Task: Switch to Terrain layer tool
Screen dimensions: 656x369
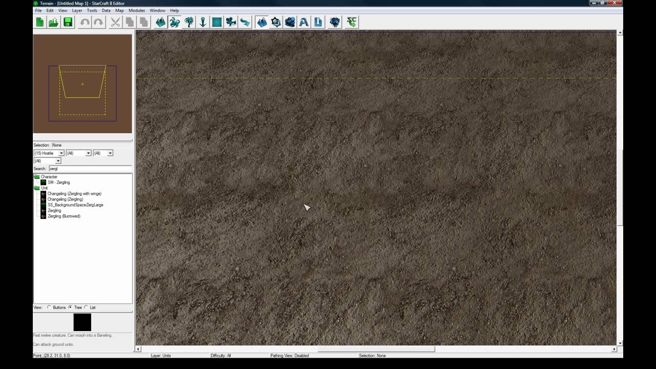Action: pyautogui.click(x=161, y=22)
